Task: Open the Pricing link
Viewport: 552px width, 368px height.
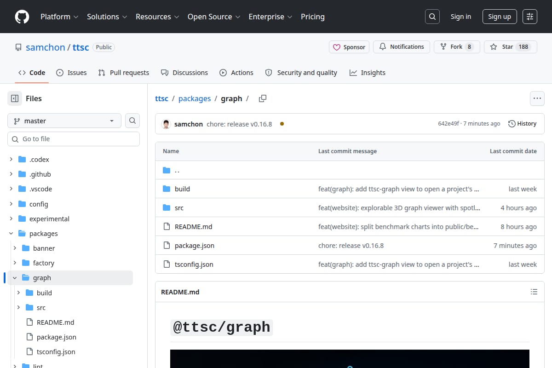Action: click(x=313, y=17)
